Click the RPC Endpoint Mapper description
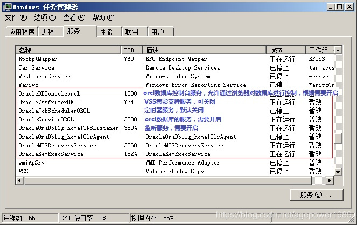This screenshot has width=357, height=225. point(176,59)
